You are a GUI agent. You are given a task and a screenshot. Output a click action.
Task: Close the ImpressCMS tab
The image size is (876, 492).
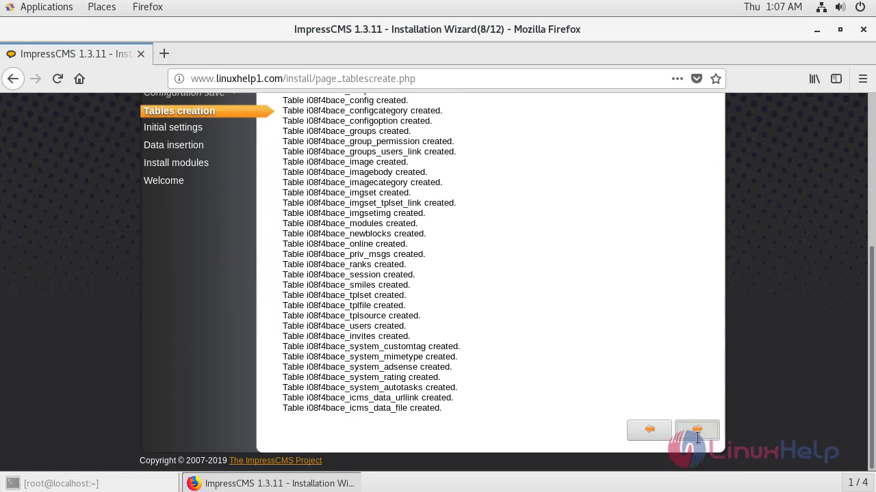tap(141, 54)
